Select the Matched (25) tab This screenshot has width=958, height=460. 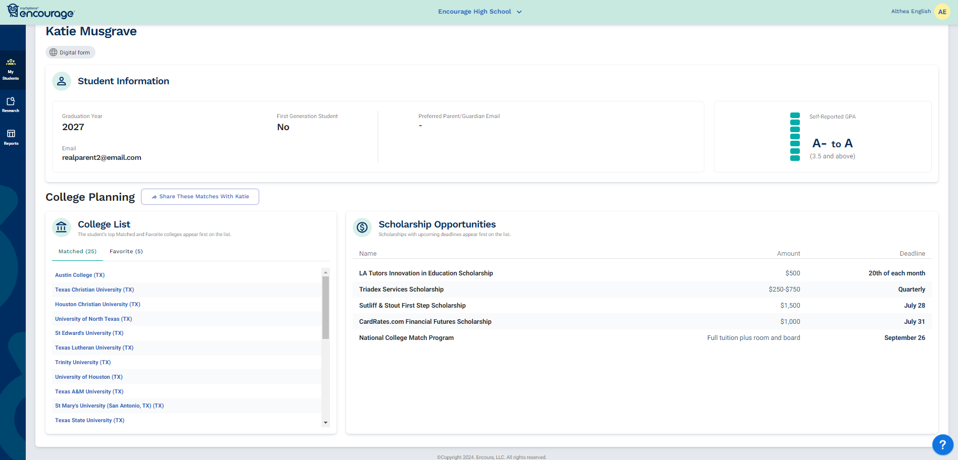point(77,252)
